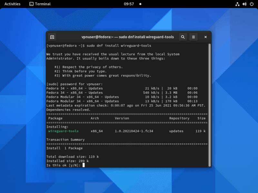Open the Activities overview

pyautogui.click(x=12, y=4)
